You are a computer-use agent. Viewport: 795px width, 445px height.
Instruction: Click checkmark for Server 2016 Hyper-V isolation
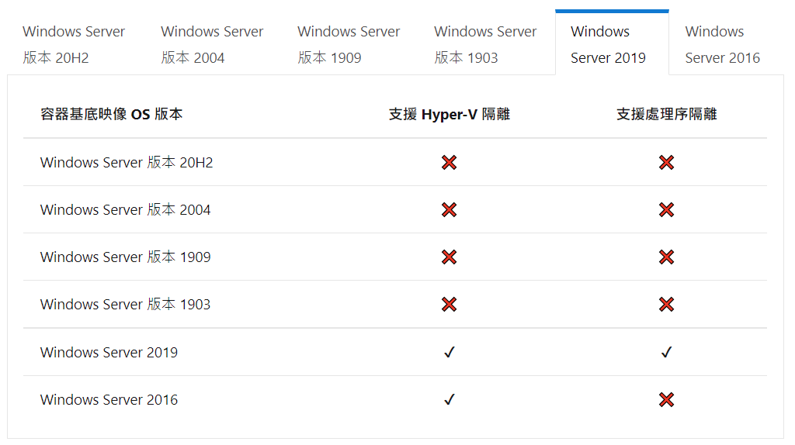pos(450,400)
